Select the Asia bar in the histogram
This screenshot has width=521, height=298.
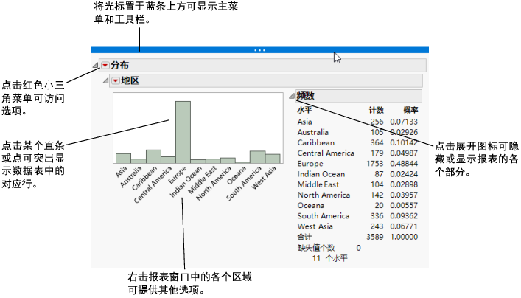[123, 159]
